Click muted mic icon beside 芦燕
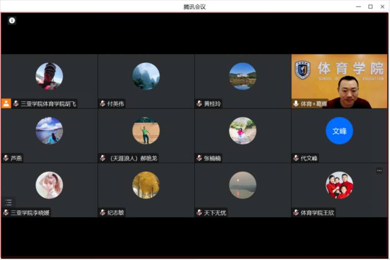Image resolution: width=390 pixels, height=260 pixels. coord(6,158)
